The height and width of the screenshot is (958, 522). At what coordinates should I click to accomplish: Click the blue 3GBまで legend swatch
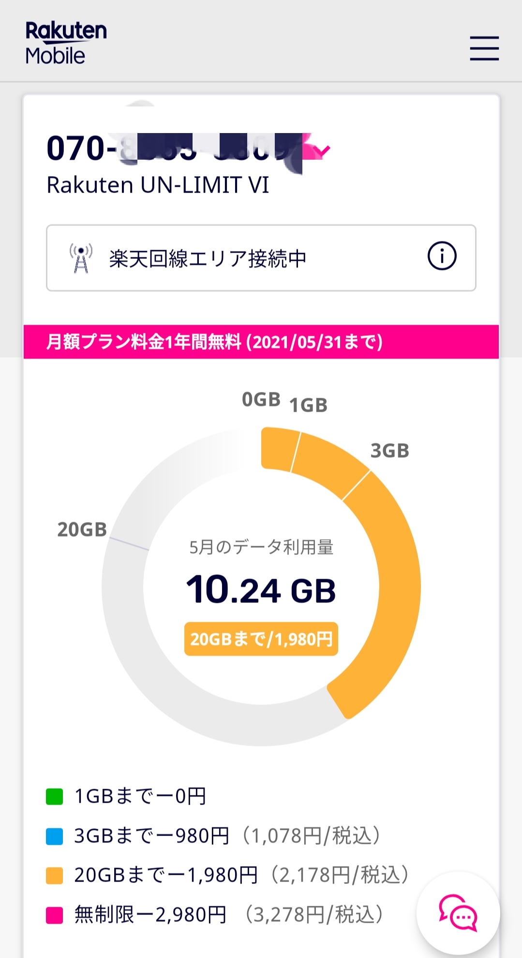[54, 836]
